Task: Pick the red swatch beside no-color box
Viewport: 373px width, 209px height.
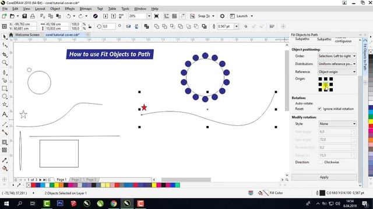Action: 33,185
